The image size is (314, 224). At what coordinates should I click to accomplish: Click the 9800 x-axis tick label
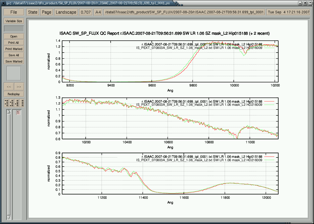(x=193, y=86)
